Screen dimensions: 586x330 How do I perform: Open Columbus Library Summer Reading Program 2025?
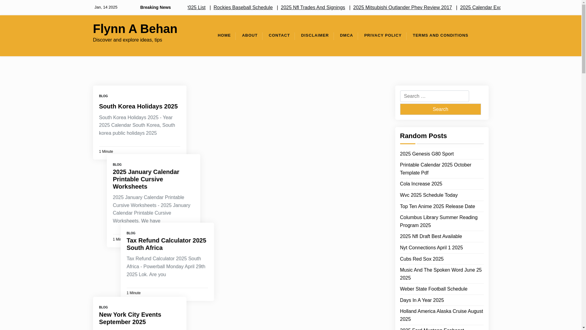tap(439, 222)
